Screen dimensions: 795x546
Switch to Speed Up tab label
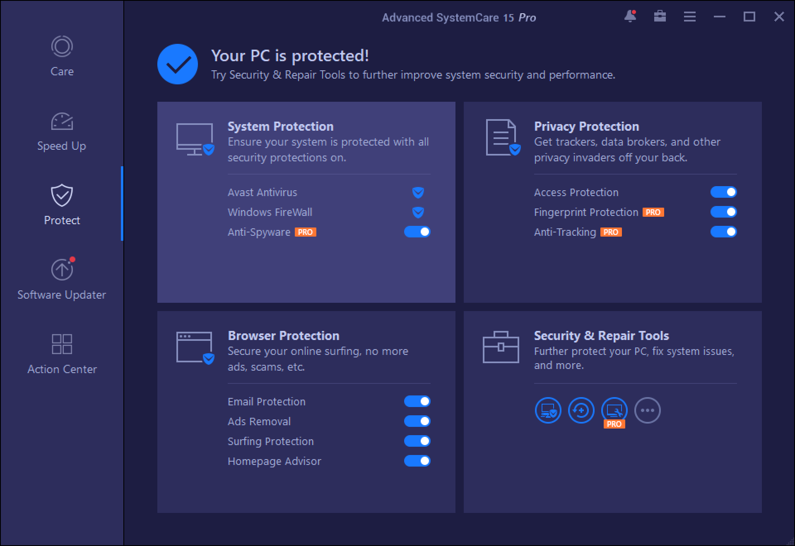(62, 146)
